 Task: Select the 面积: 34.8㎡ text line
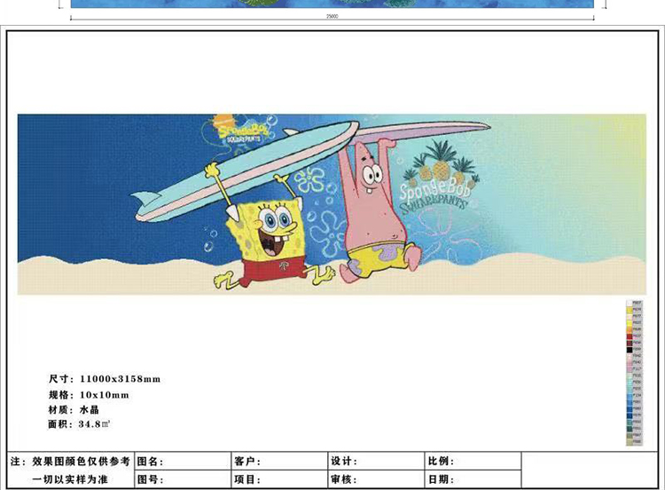click(x=79, y=423)
